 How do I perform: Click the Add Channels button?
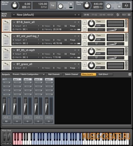[x=55, y=74]
